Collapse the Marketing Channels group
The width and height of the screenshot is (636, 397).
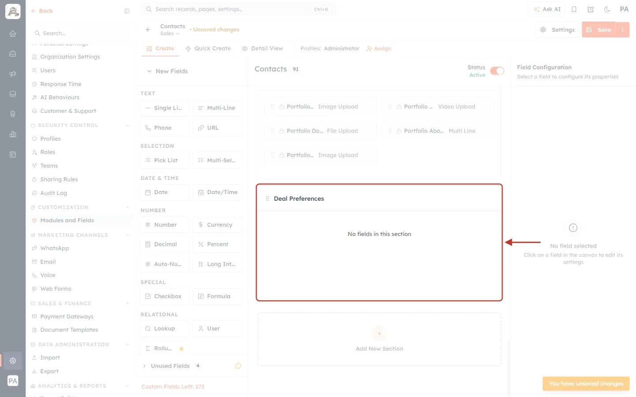(128, 235)
